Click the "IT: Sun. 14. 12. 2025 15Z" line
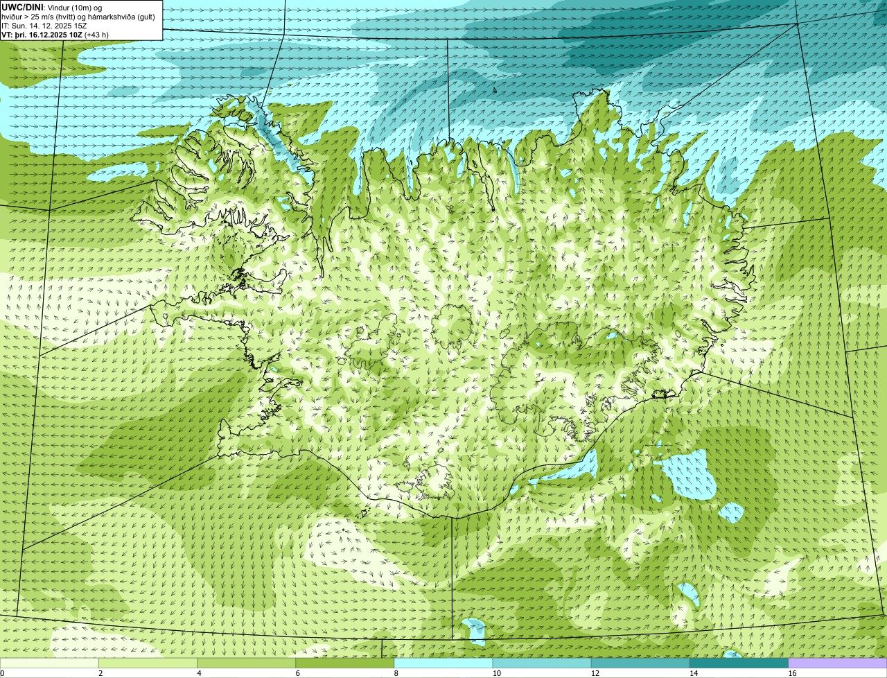Screen dimensions: 887x678 click(x=44, y=26)
